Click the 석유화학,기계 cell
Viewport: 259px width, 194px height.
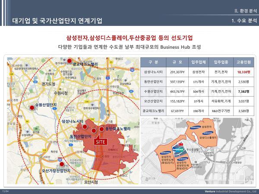click(221, 101)
